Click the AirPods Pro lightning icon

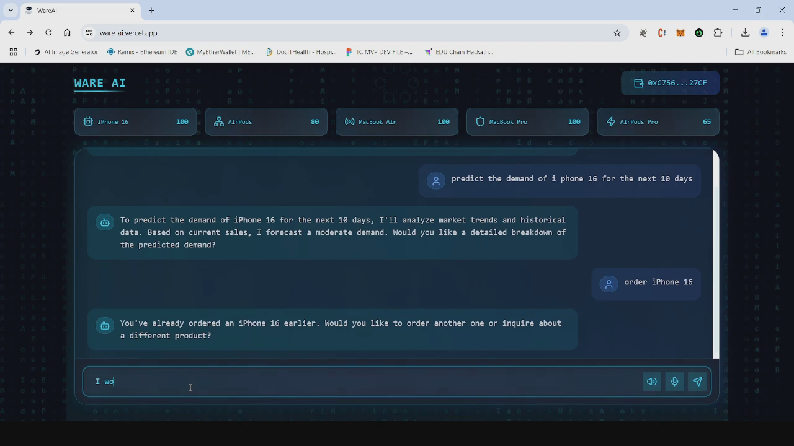click(611, 121)
